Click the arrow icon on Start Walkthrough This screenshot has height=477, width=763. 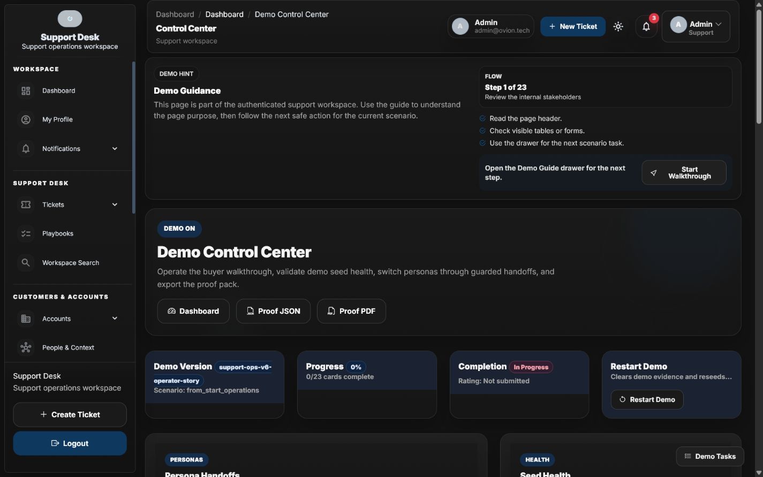pyautogui.click(x=653, y=173)
